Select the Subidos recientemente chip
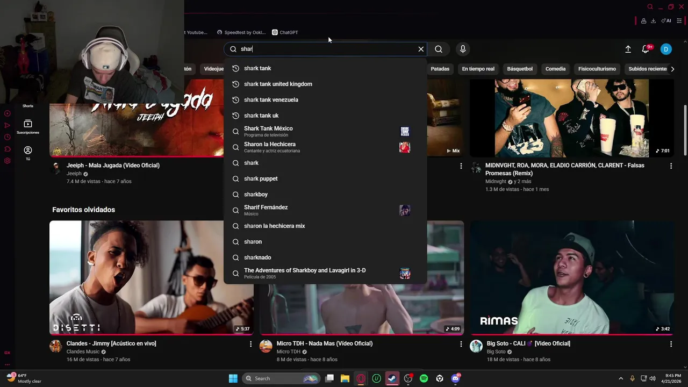Screen dimensions: 688x387 [648, 69]
